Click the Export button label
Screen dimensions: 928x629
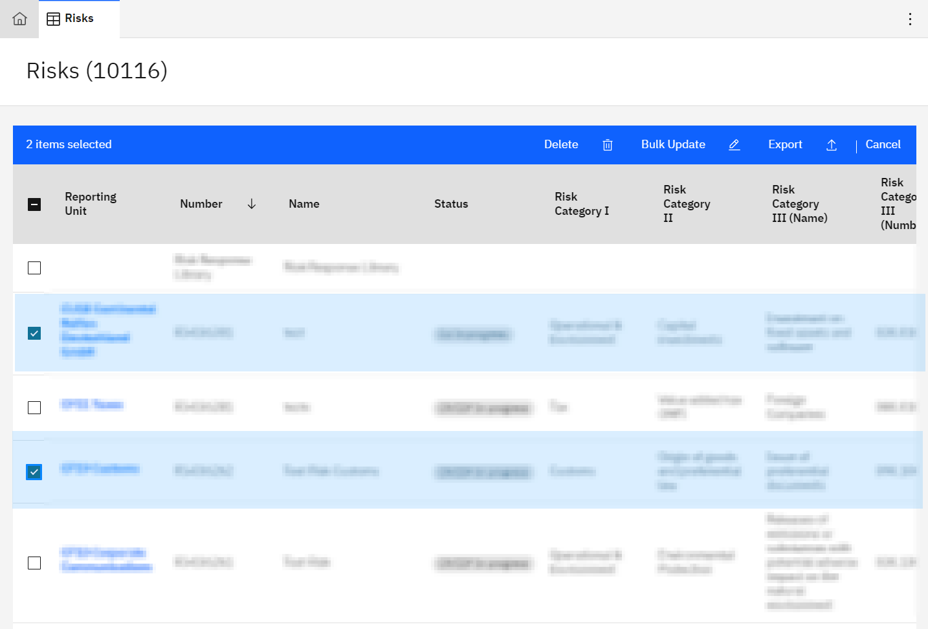point(785,144)
